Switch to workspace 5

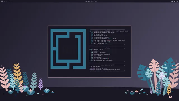click(x=12, y=1)
